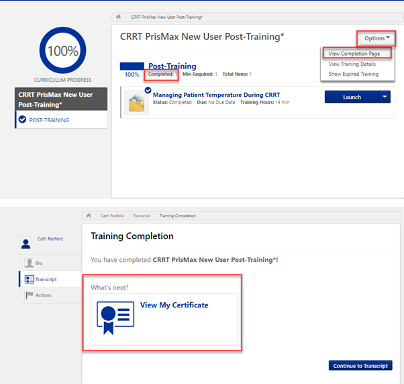Viewport: 404px width, 384px height.
Task: Click the Training Hours: 14 min text
Action: coord(265,102)
